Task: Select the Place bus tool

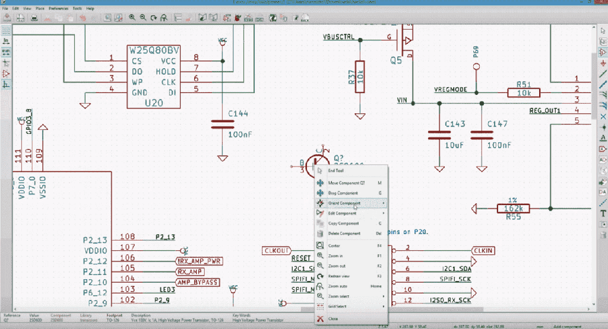Action: (x=603, y=84)
